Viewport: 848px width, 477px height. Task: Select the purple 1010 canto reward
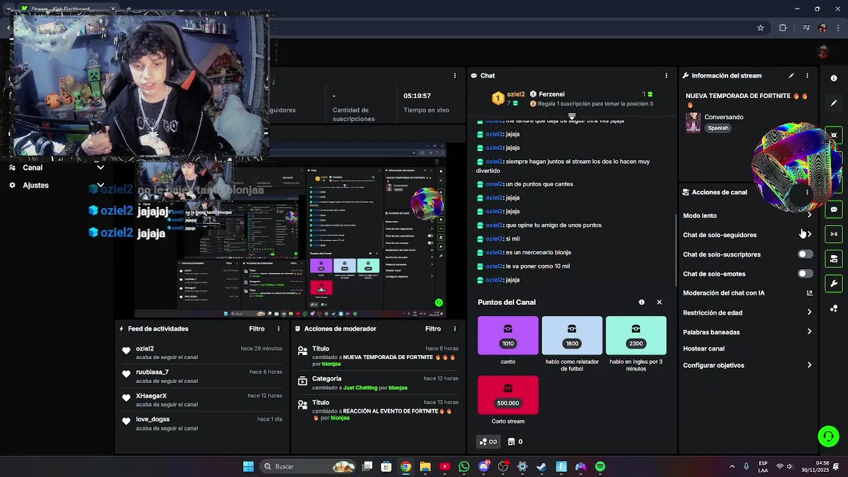508,335
